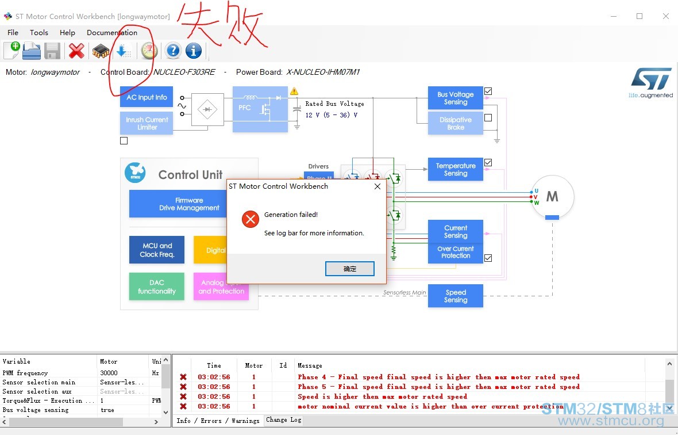Click the chip icon in the toolbar
The width and height of the screenshot is (678, 435).
click(101, 51)
